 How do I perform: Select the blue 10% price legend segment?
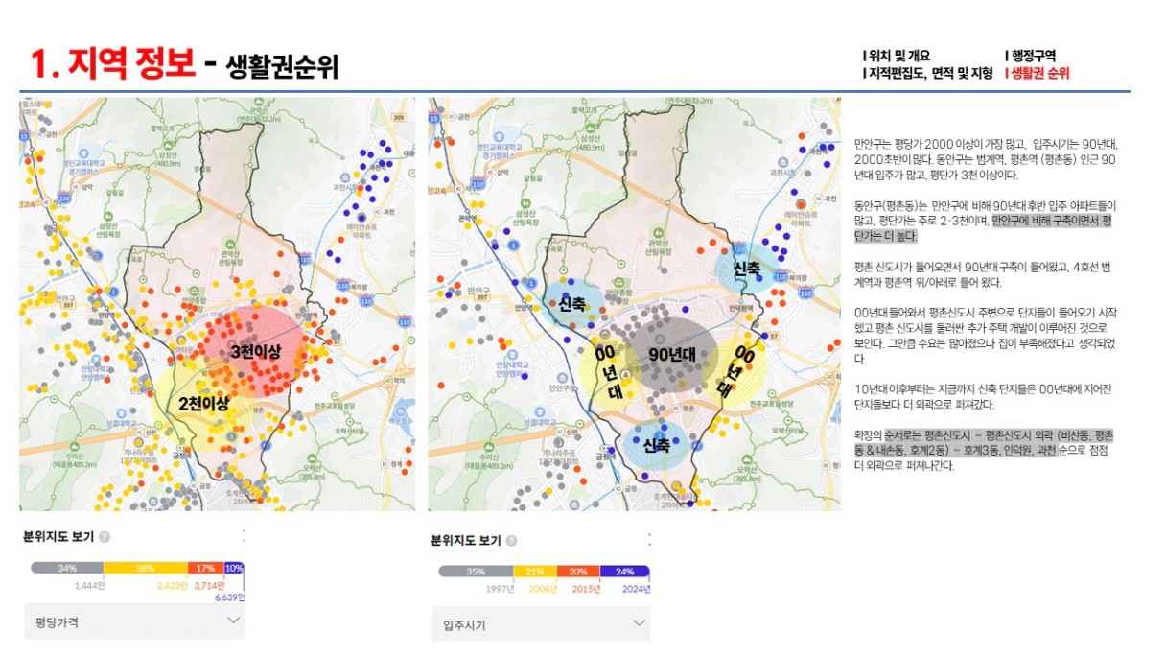234,568
